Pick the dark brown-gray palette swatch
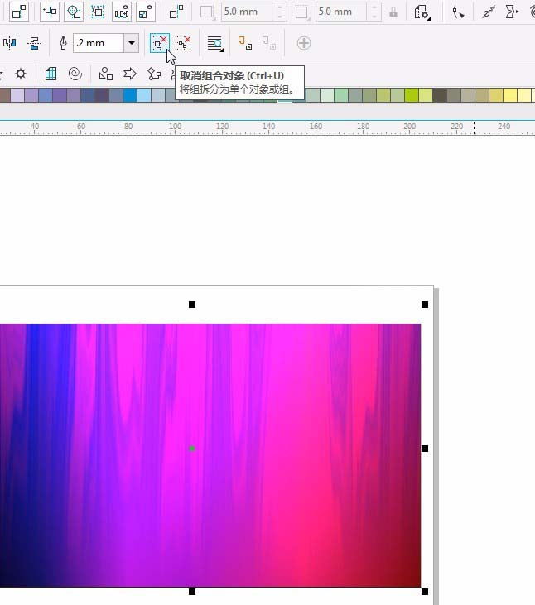535x605 pixels. pos(440,95)
